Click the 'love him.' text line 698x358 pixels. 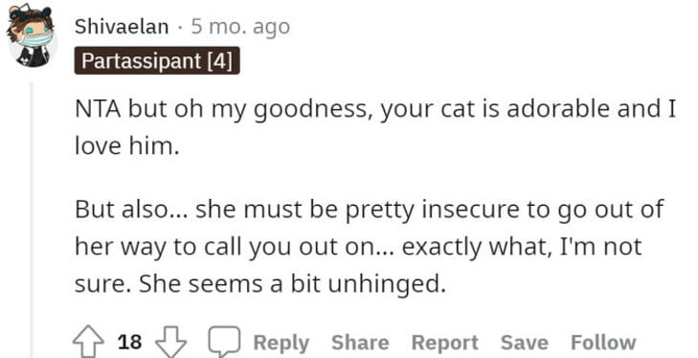pos(127,145)
